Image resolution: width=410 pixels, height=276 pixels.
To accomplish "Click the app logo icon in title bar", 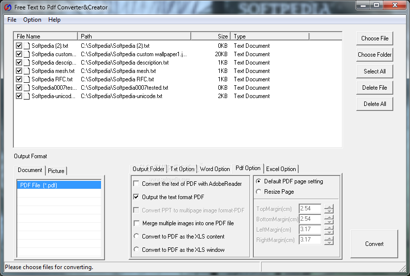I will 8,7.
